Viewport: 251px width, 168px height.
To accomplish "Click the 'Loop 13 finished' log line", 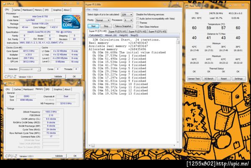I will click(x=120, y=94).
